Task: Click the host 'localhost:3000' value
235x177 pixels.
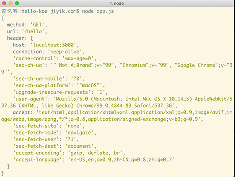Action: 54,45
